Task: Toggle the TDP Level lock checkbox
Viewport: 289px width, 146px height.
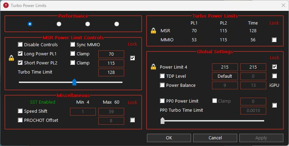Action: tap(274, 76)
